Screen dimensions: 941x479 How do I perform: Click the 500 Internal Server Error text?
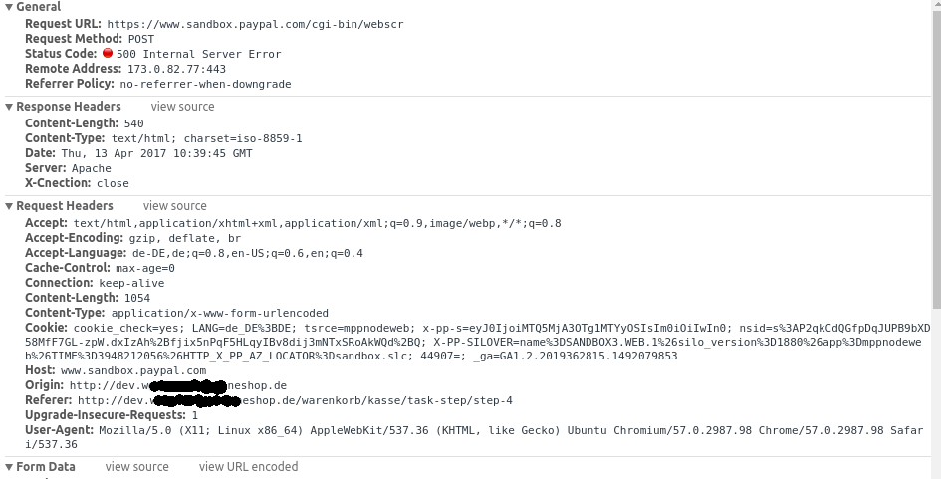pyautogui.click(x=198, y=54)
